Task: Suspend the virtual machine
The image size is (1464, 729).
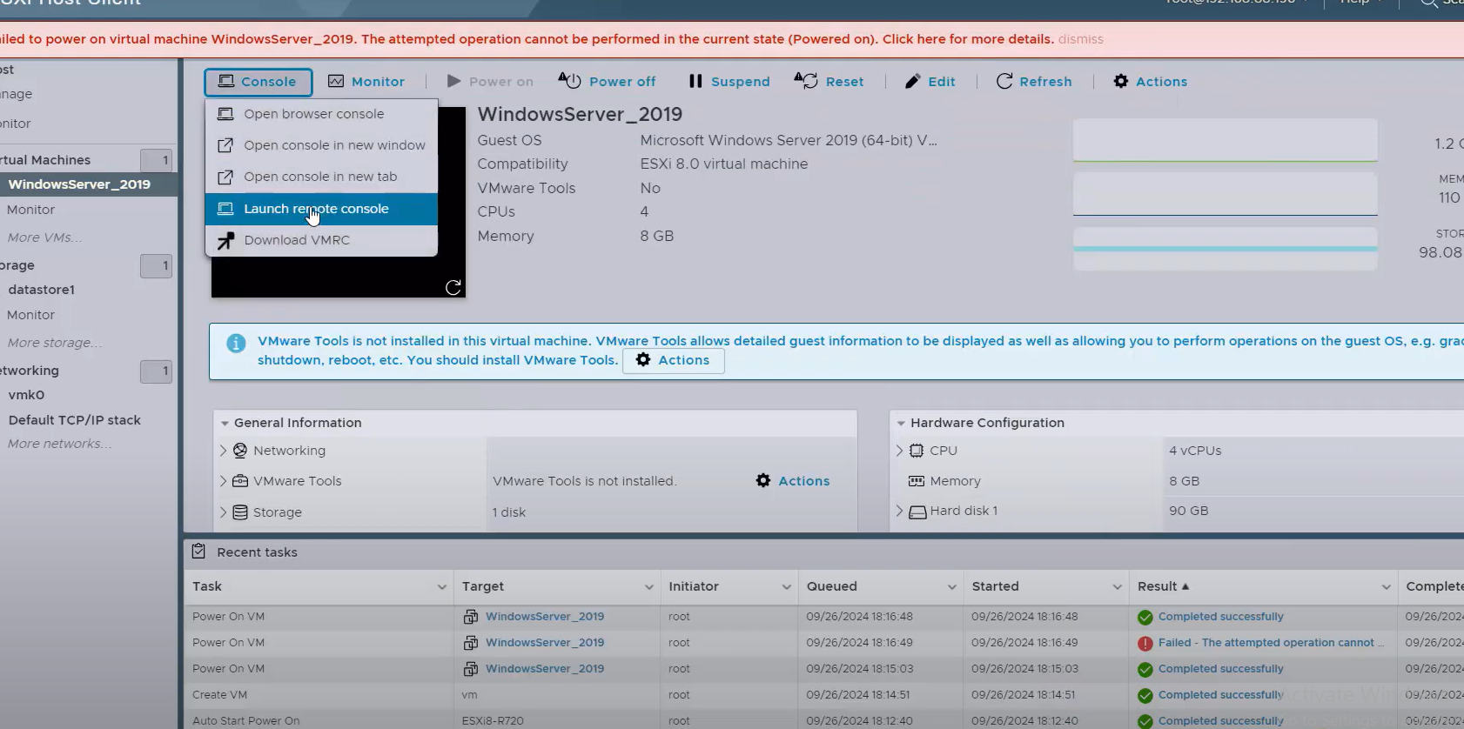Action: 729,82
